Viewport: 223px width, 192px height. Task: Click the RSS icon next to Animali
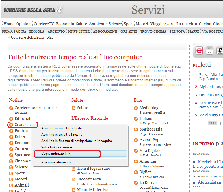[11, 185]
